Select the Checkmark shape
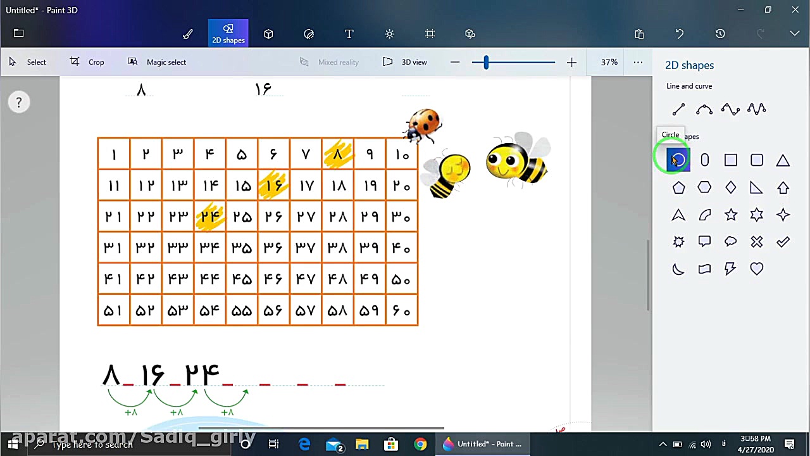810x456 pixels. tap(783, 242)
